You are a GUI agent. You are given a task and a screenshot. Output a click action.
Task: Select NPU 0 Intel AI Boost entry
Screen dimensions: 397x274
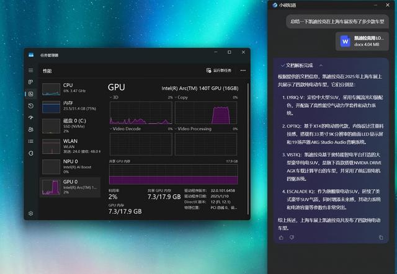[71, 166]
